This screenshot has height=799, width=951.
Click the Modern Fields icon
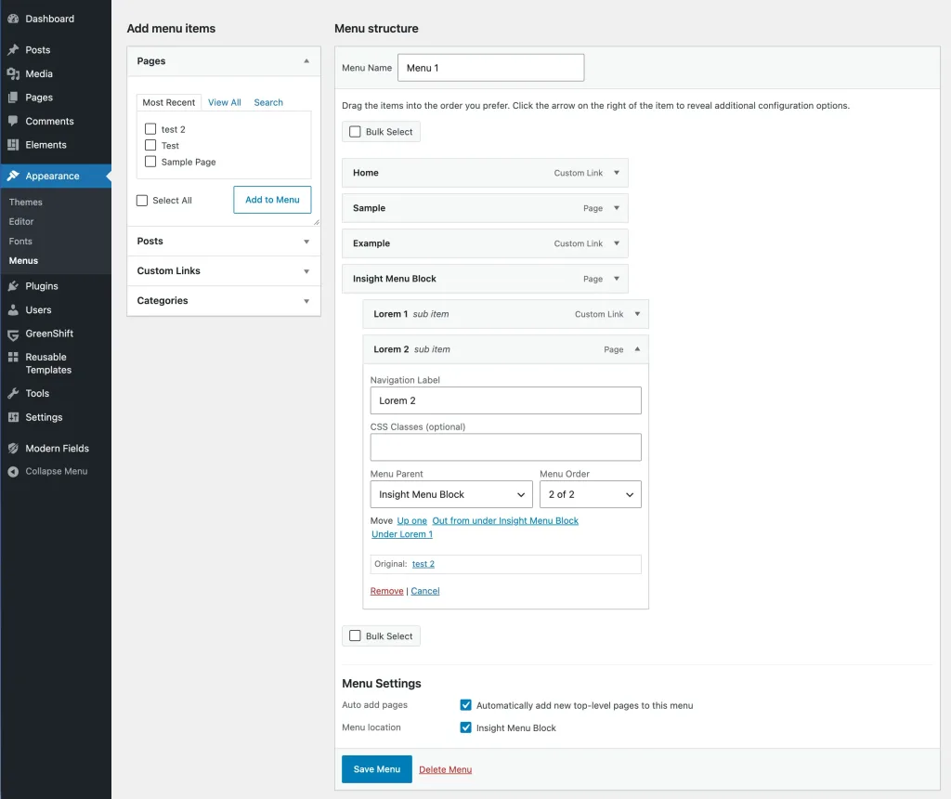coord(13,449)
